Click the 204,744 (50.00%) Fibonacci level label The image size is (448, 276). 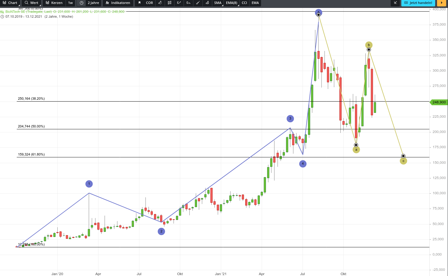pos(31,127)
